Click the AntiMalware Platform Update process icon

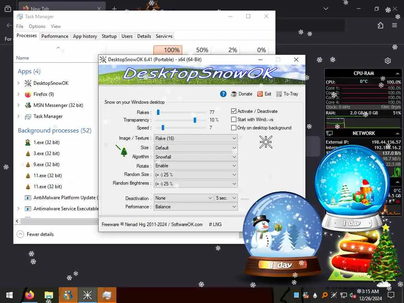(28, 198)
